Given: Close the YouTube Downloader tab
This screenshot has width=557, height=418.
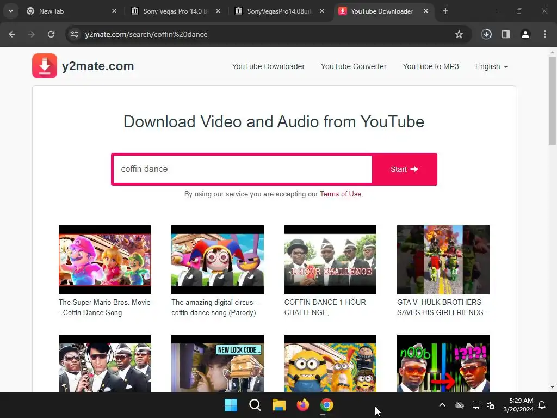Looking at the screenshot, I should pos(426,11).
